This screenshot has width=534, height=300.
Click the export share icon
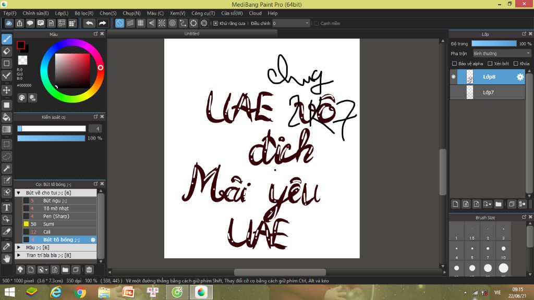click(19, 23)
